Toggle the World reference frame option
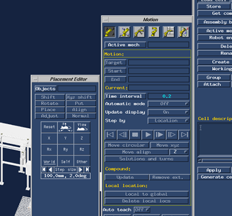The image size is (232, 216). click(x=49, y=162)
